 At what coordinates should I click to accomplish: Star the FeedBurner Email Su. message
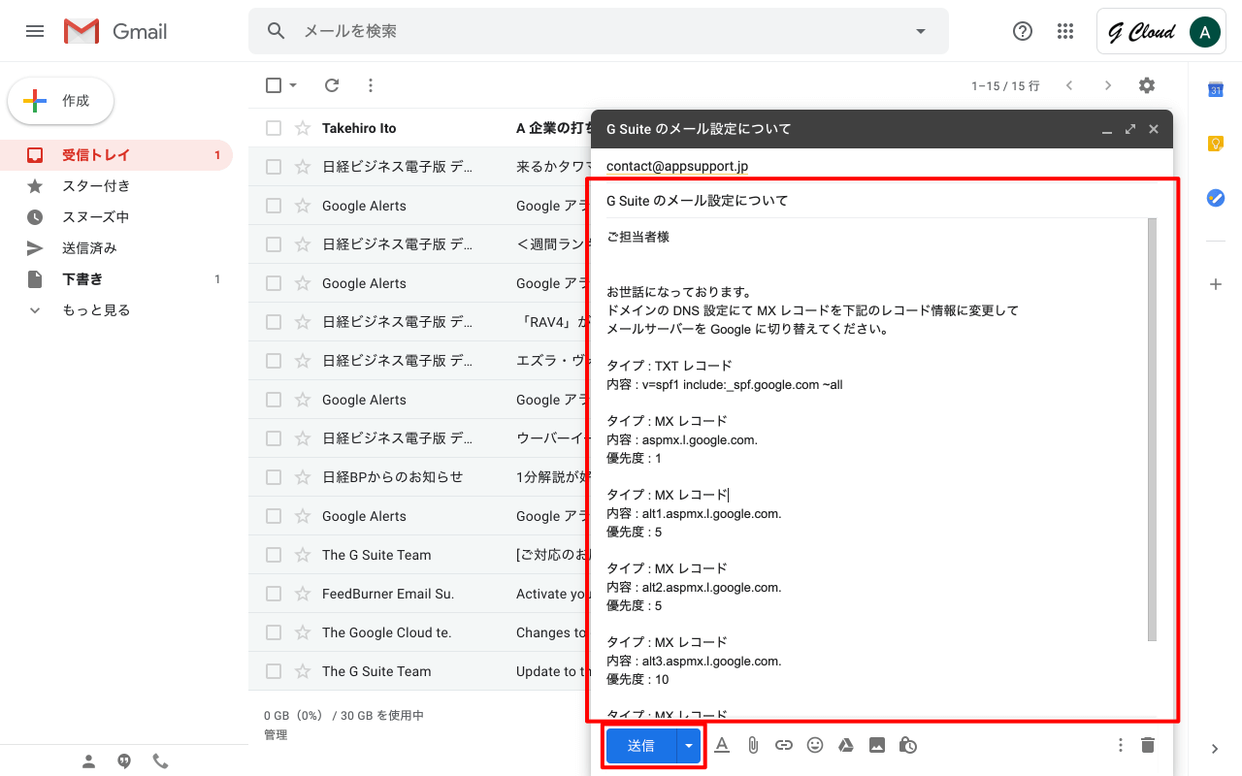(x=303, y=594)
